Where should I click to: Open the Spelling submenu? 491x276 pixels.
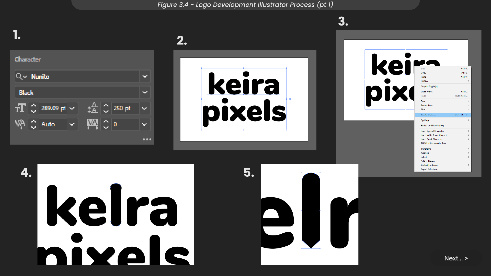click(x=443, y=120)
